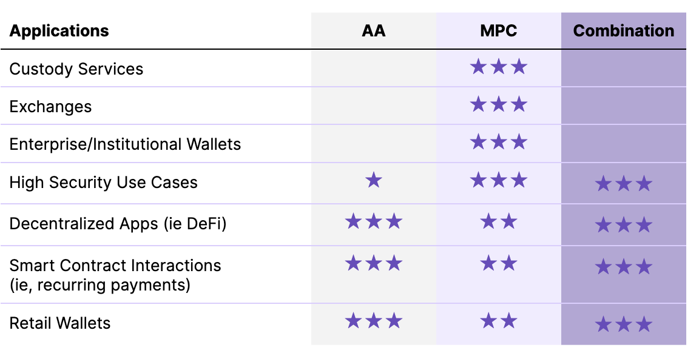Select the Combination column header
The width and height of the screenshot is (699, 353).
click(x=623, y=31)
